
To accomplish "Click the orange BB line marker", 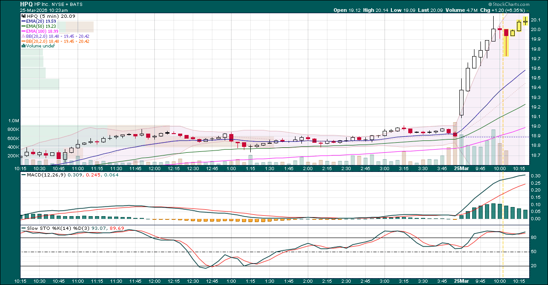I will 24,41.
